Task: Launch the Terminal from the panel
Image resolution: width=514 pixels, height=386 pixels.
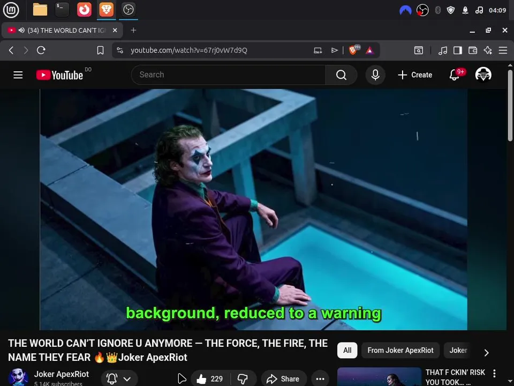Action: (x=62, y=10)
